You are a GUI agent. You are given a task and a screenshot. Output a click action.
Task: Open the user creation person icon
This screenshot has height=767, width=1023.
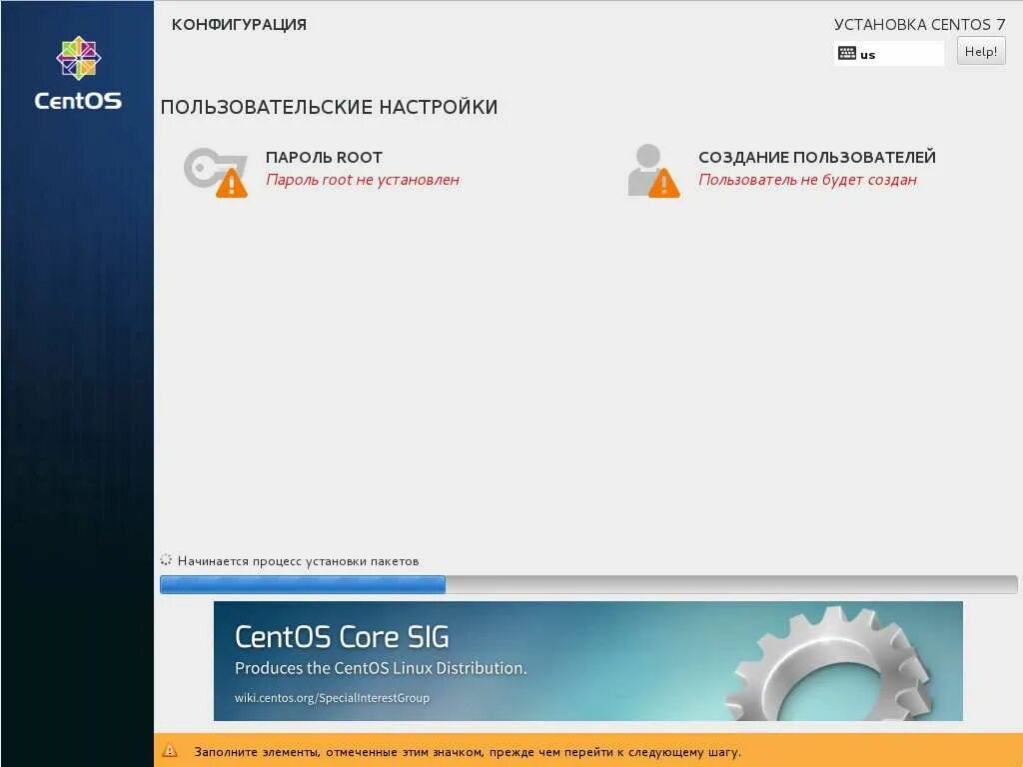(653, 171)
